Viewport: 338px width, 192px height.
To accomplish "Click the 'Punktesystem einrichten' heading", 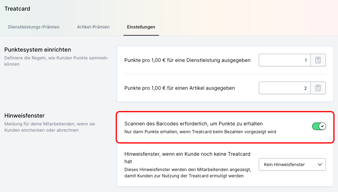I will pos(38,50).
